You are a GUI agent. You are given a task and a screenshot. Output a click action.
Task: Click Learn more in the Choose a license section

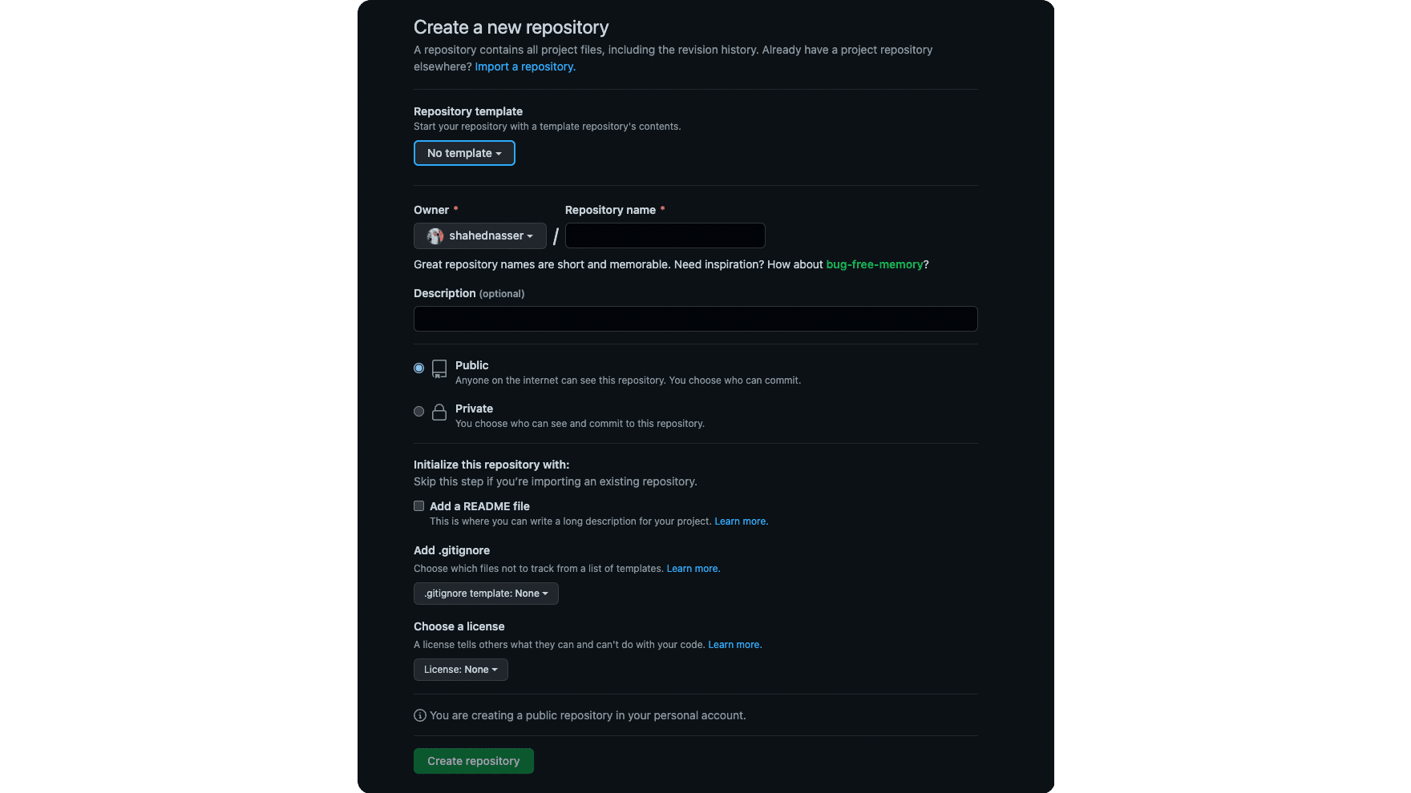click(x=734, y=644)
